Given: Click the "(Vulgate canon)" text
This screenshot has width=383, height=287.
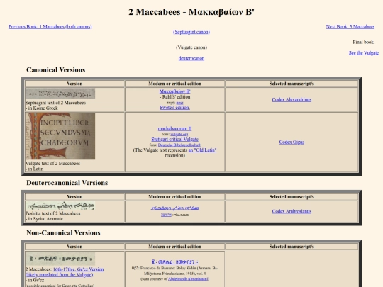Looking at the screenshot, I should [191, 47].
